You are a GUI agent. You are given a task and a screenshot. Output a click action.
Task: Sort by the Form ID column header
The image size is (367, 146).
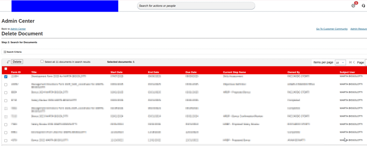16,72
